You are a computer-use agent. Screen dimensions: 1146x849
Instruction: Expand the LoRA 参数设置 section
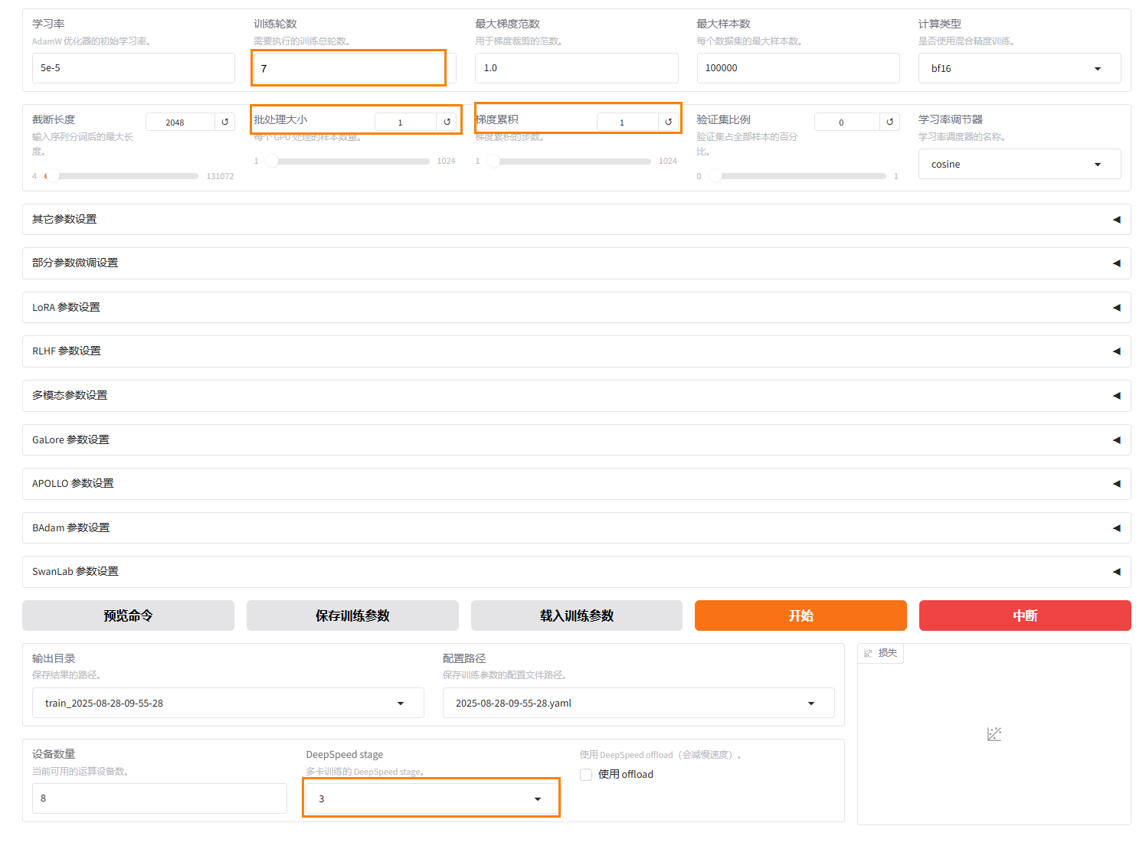[x=576, y=307]
